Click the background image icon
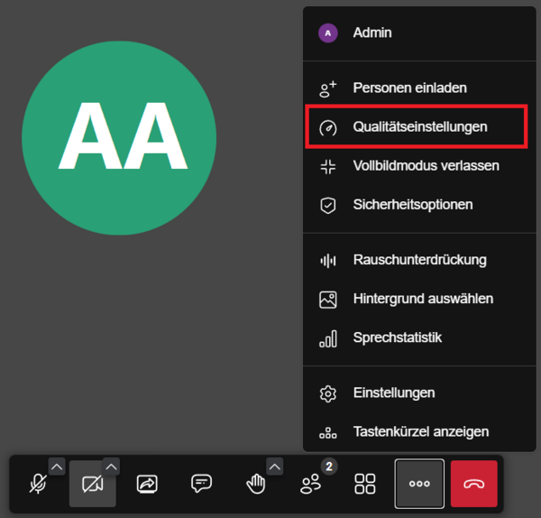Image resolution: width=541 pixels, height=518 pixels. 328,300
